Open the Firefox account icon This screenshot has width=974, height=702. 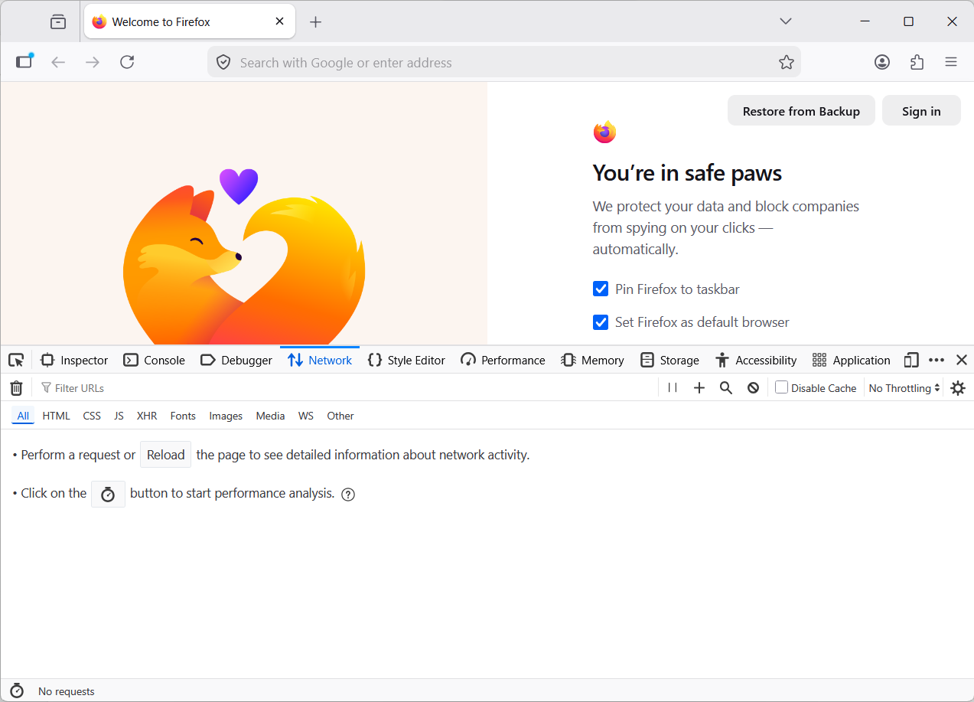pos(882,62)
